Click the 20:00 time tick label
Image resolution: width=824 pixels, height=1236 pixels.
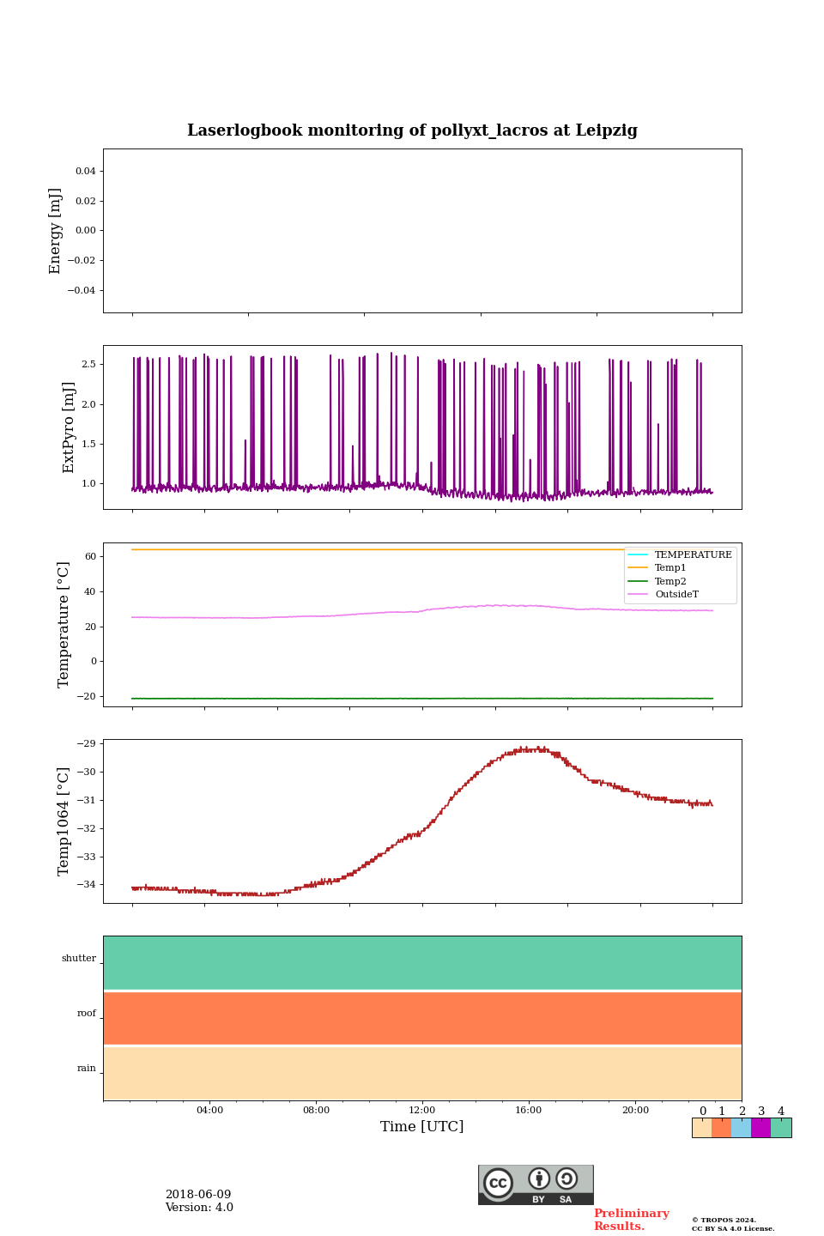[635, 1110]
